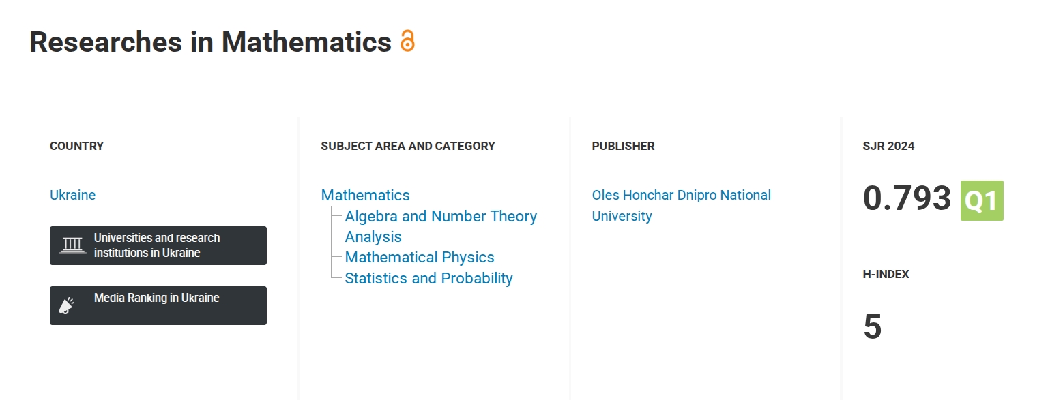Click the green Q1 quartile badge
Viewport: 1063px width, 400px height.
982,200
